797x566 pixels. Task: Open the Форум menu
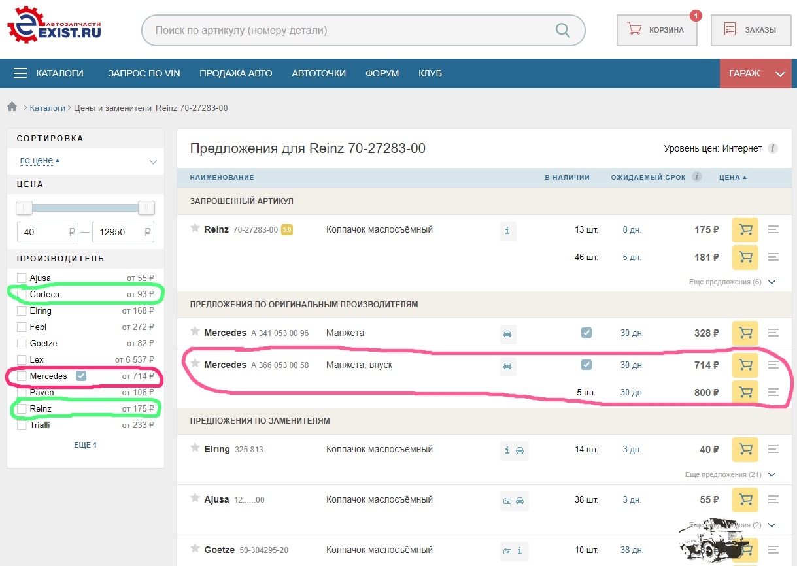click(x=382, y=73)
